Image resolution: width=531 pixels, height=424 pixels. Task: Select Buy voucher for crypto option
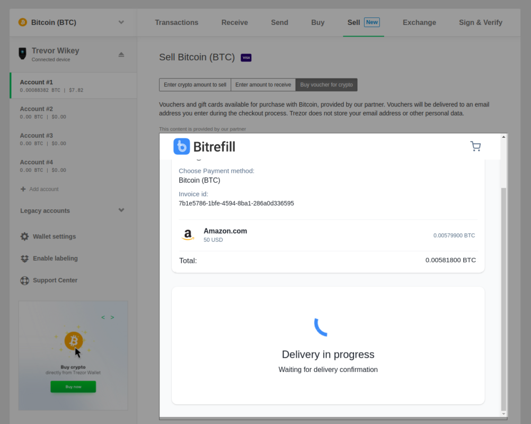(326, 85)
